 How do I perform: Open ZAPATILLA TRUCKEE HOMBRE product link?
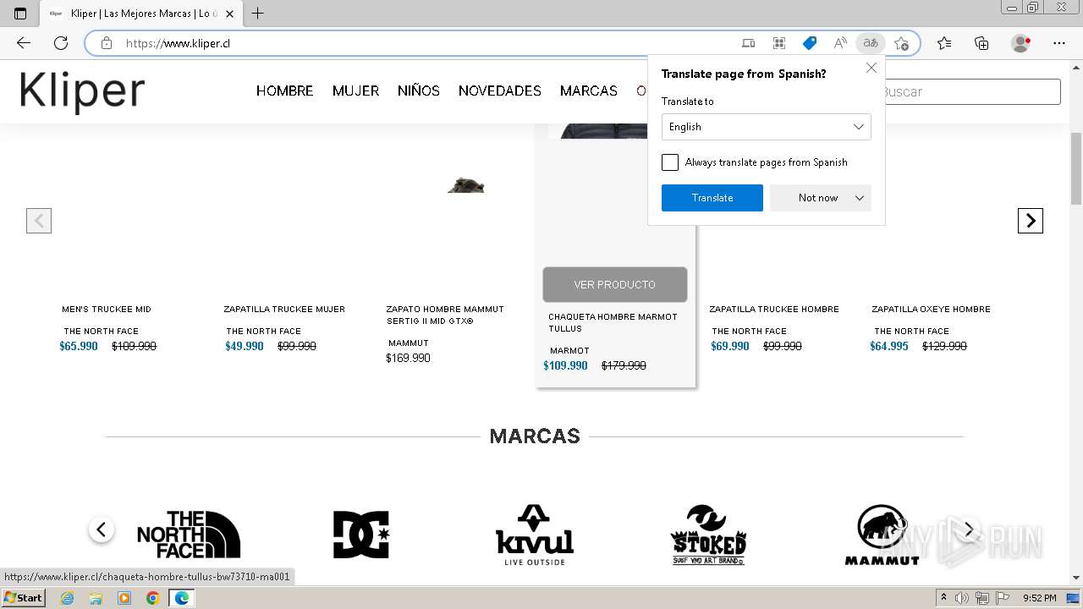[774, 310]
